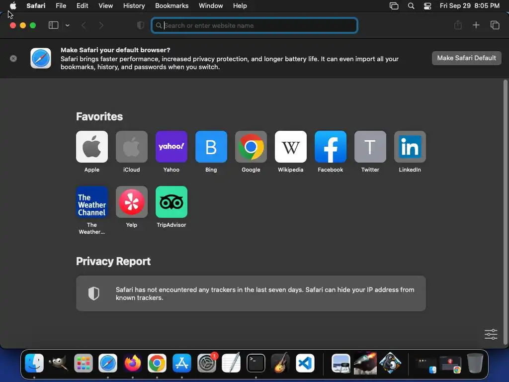Viewport: 509px width, 382px height.
Task: Go forward with the forward arrow
Action: pyautogui.click(x=101, y=25)
